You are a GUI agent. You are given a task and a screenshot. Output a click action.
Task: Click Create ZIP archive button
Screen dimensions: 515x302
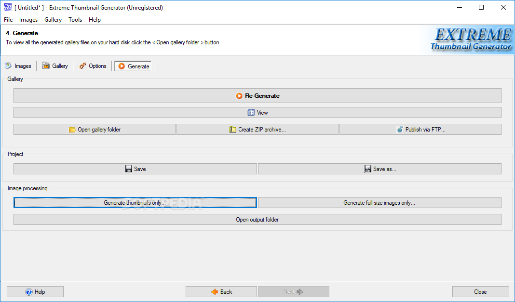point(257,130)
